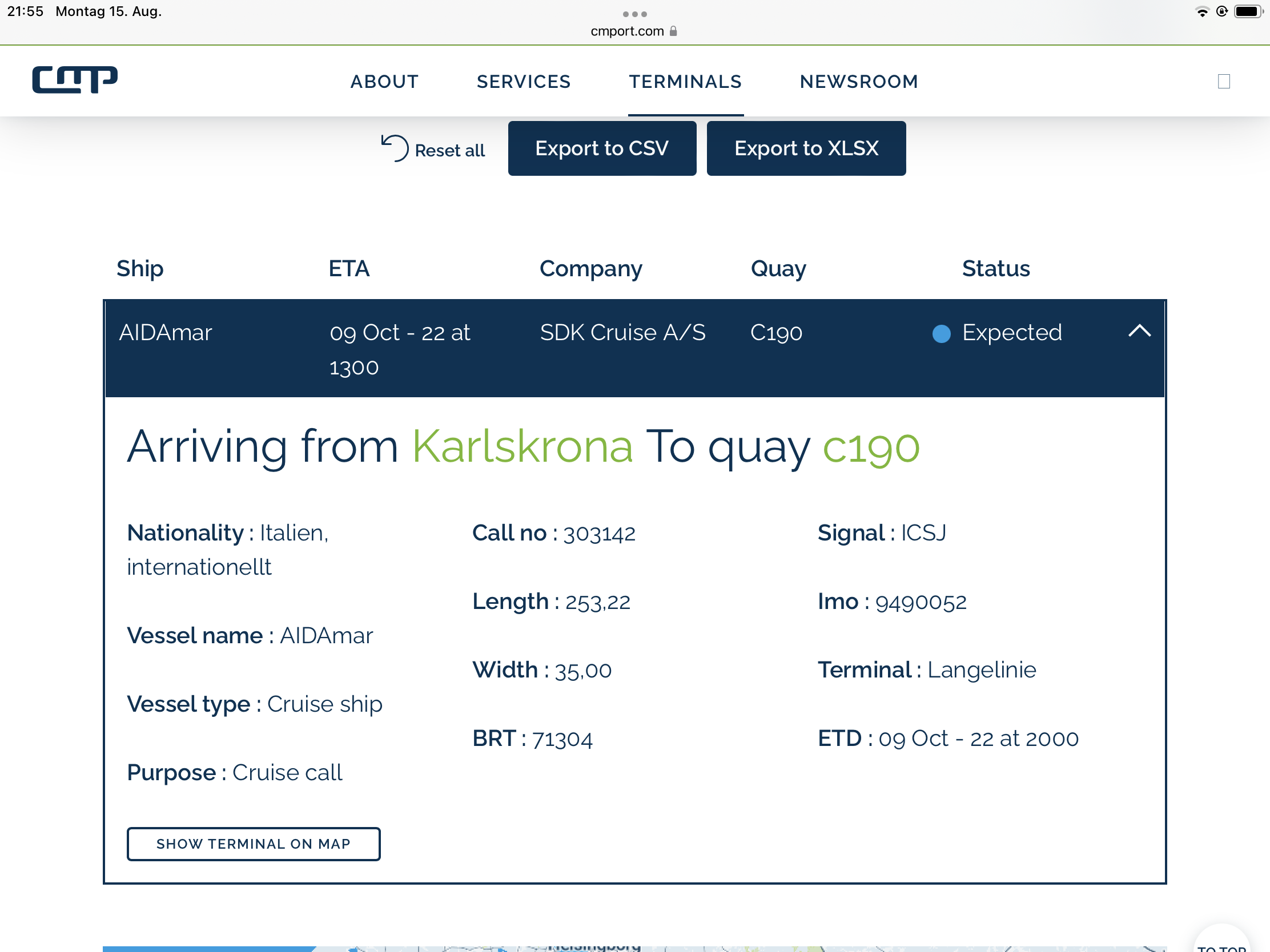1270x952 pixels.
Task: Tap the battery indicator icon
Action: (x=1247, y=11)
